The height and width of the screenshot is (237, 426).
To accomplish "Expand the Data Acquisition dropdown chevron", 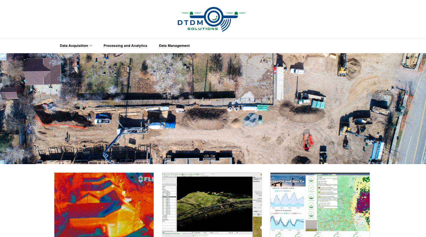I will (x=91, y=46).
